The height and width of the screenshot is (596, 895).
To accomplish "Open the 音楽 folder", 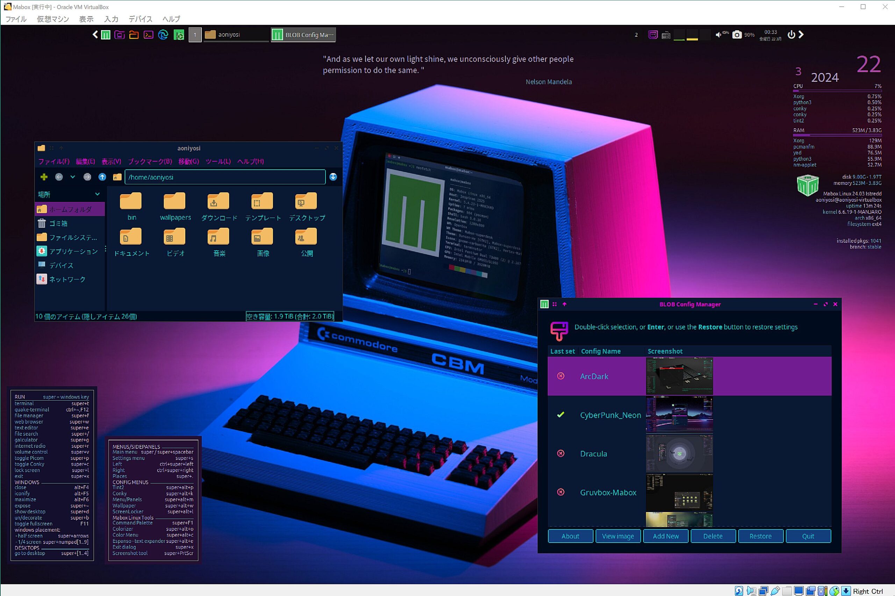I will pyautogui.click(x=219, y=242).
